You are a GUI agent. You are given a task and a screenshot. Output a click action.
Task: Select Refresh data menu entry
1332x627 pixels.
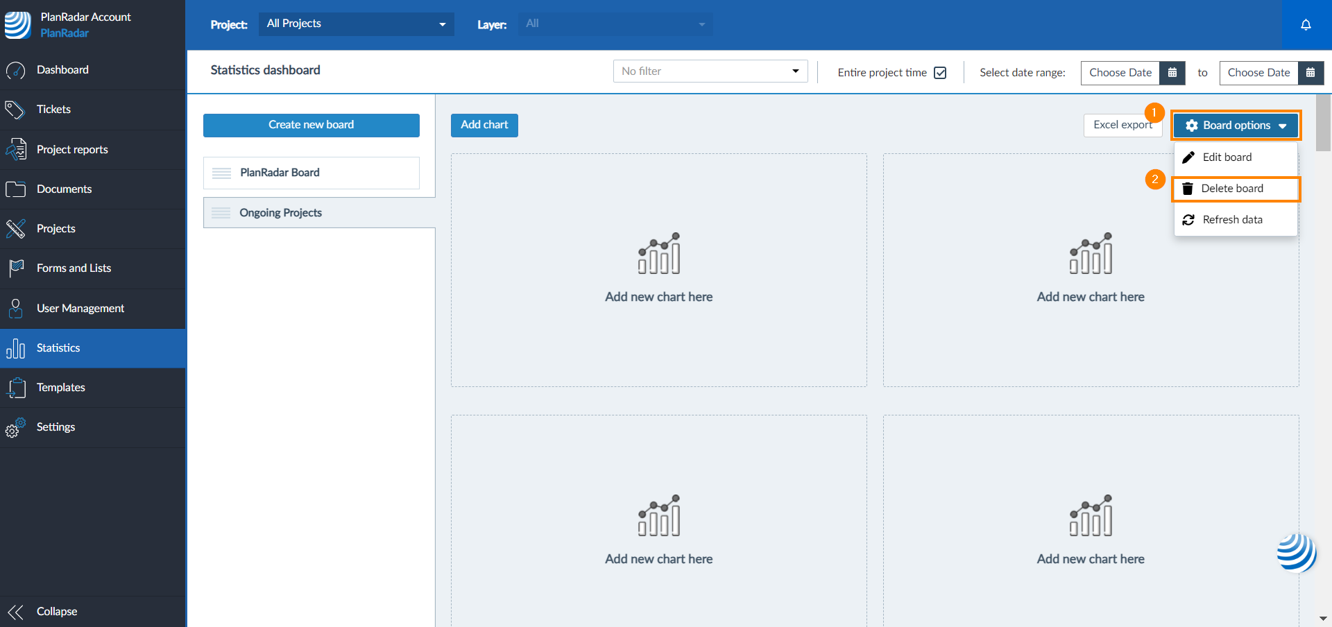pyautogui.click(x=1232, y=220)
